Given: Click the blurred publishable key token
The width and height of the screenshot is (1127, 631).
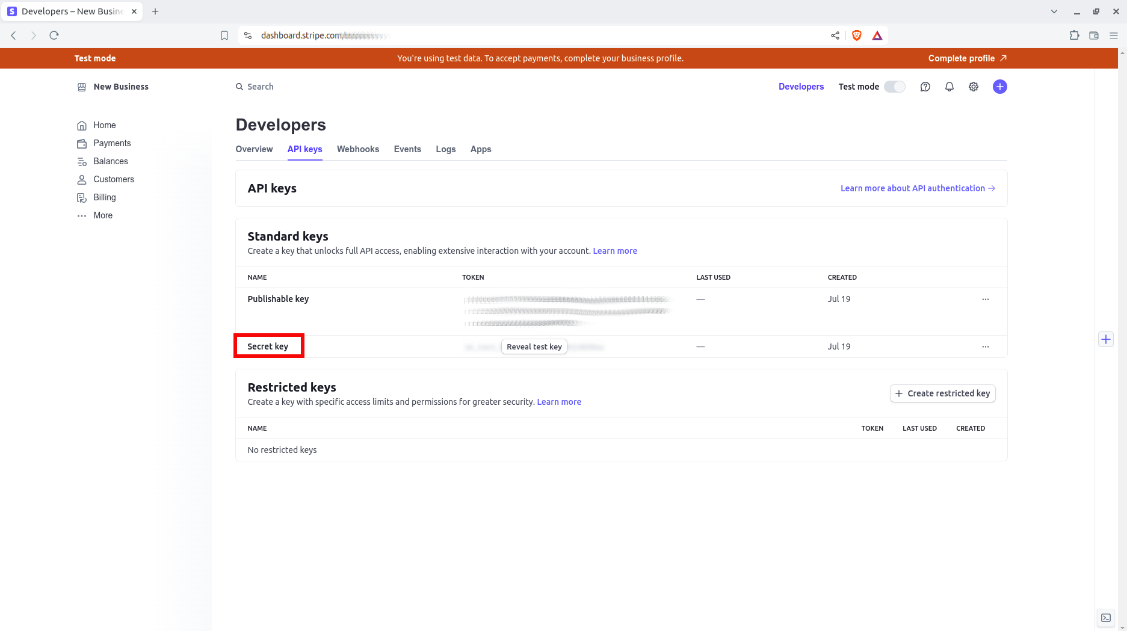Looking at the screenshot, I should tap(567, 311).
